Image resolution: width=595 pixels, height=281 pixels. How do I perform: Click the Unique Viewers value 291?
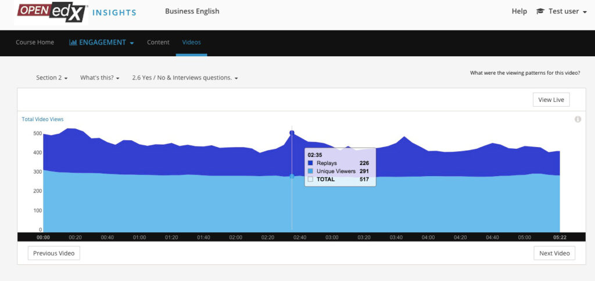364,171
